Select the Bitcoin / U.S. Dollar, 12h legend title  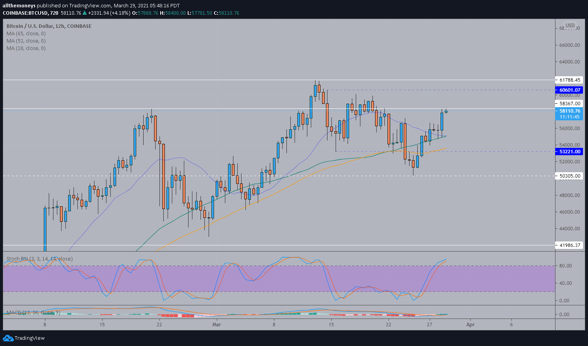tap(49, 26)
